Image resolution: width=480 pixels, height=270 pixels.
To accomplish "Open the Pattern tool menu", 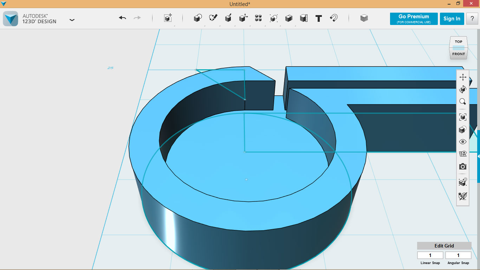I will [x=258, y=18].
